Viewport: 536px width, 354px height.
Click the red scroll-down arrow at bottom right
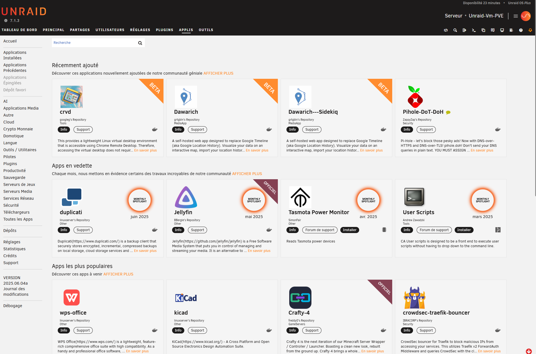[x=529, y=351]
